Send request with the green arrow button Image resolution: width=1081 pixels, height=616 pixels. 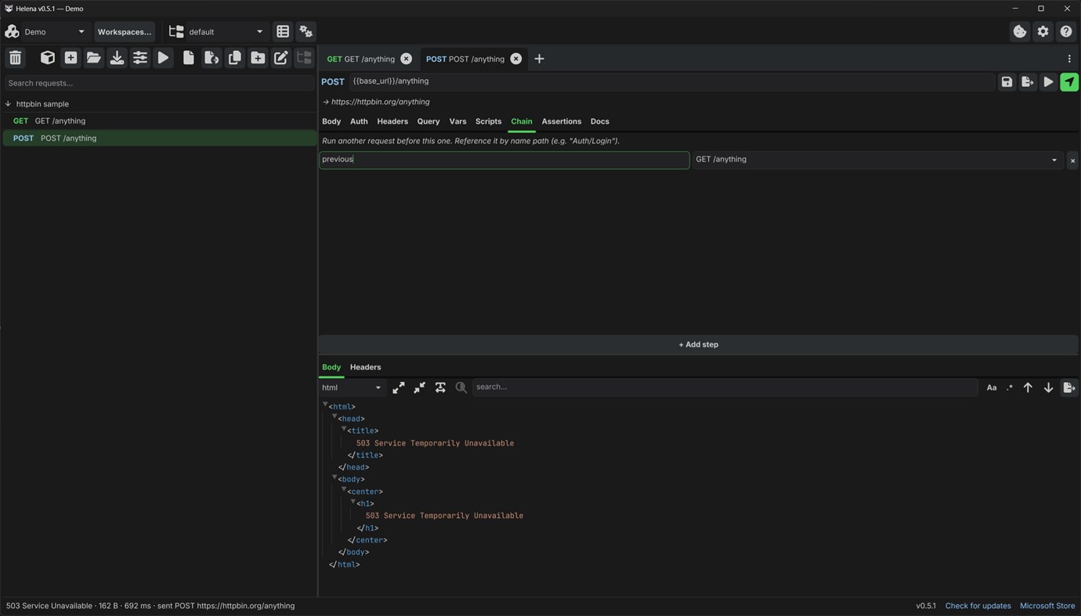click(1069, 81)
